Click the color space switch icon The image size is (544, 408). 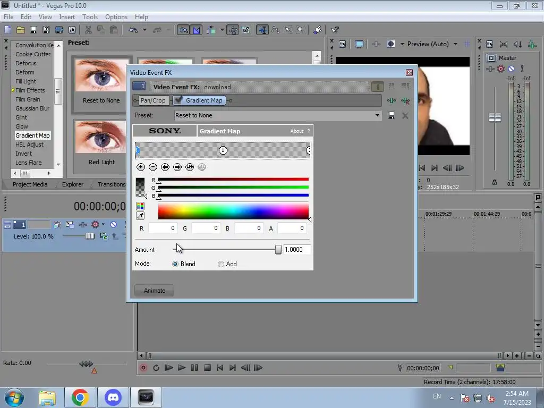coord(140,206)
